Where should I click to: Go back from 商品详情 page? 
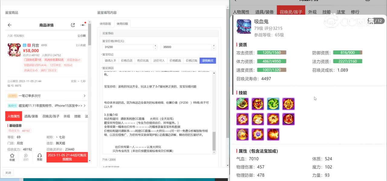pos(10,25)
